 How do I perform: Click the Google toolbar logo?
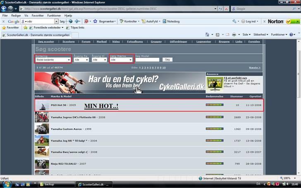[13, 21]
